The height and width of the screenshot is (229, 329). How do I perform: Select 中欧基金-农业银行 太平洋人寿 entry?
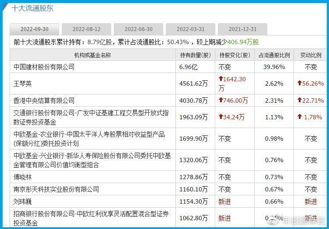(89, 139)
